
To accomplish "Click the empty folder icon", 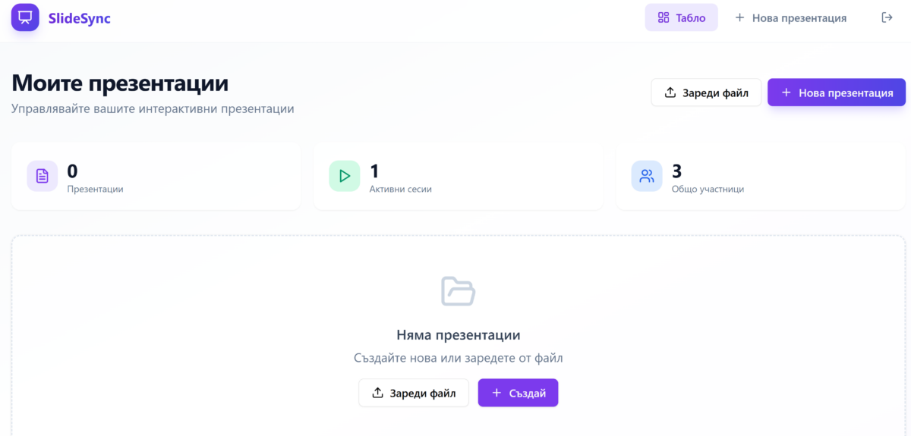I will pos(459,291).
